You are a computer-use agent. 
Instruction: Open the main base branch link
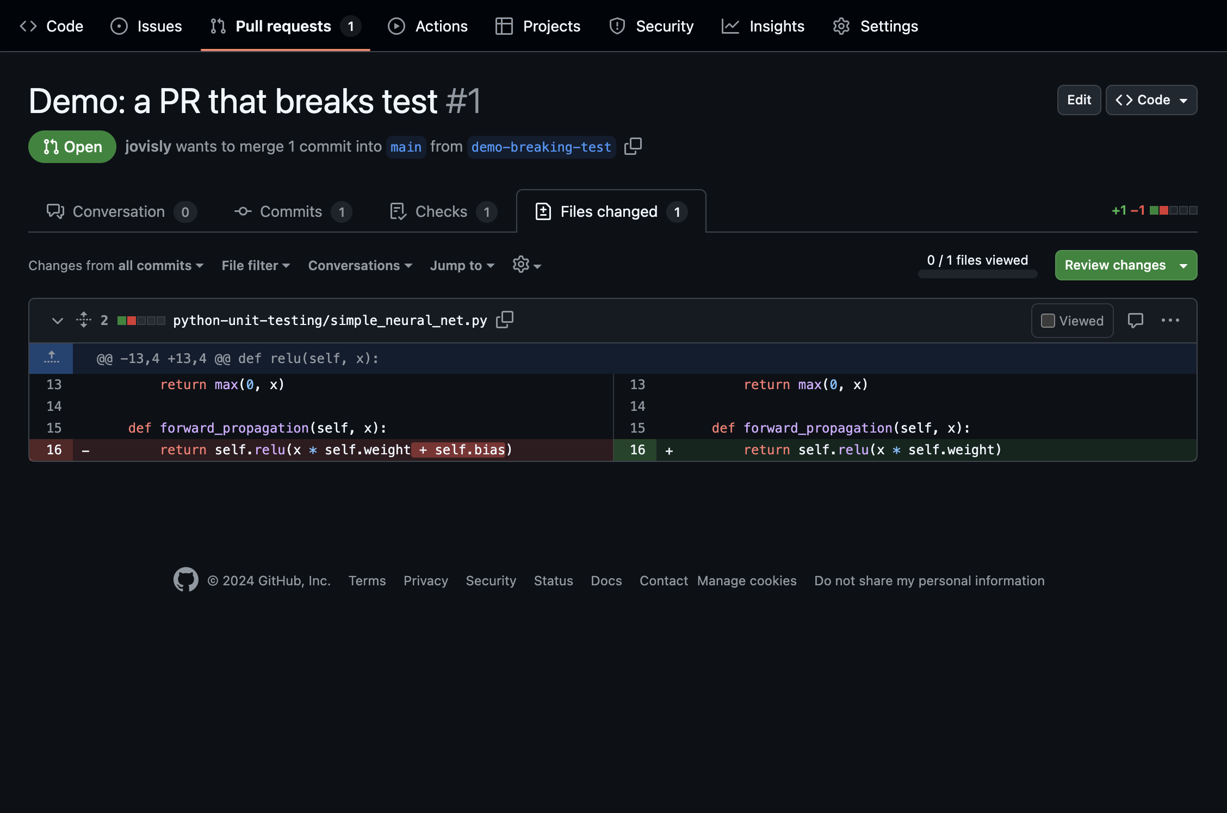tap(406, 147)
